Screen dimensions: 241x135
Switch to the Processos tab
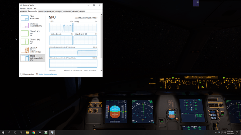coord(23,11)
